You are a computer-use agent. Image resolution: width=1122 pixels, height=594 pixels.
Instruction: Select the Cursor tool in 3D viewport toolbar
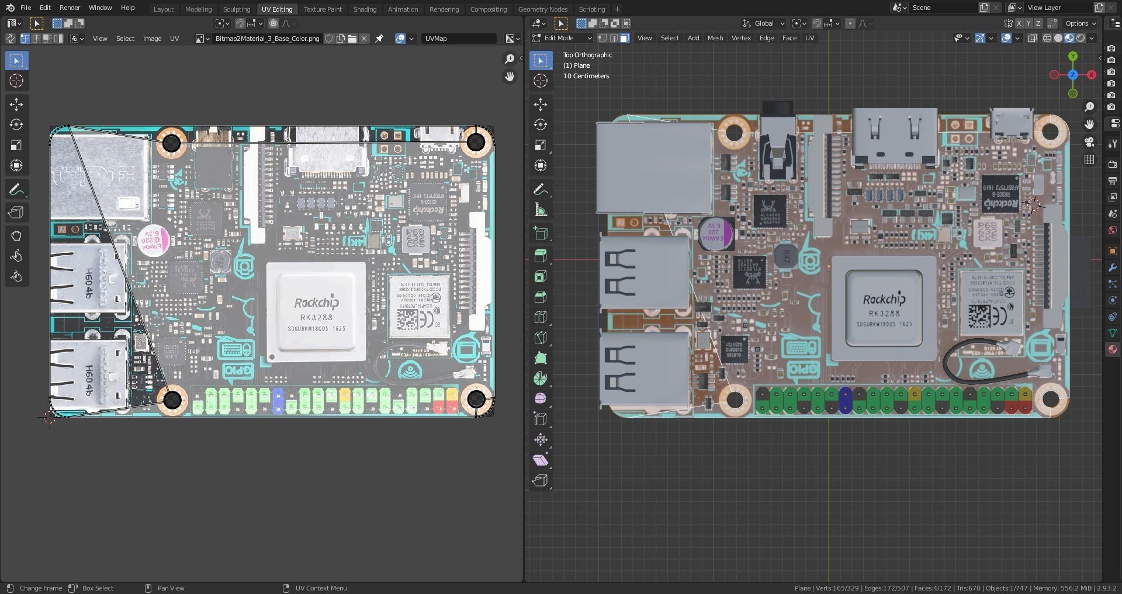(x=541, y=81)
